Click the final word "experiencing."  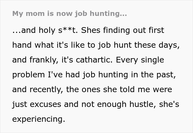point(39,119)
